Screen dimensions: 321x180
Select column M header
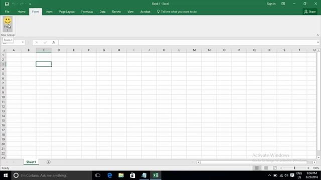click(x=194, y=50)
